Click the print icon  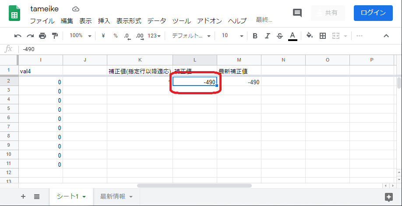tap(42, 36)
